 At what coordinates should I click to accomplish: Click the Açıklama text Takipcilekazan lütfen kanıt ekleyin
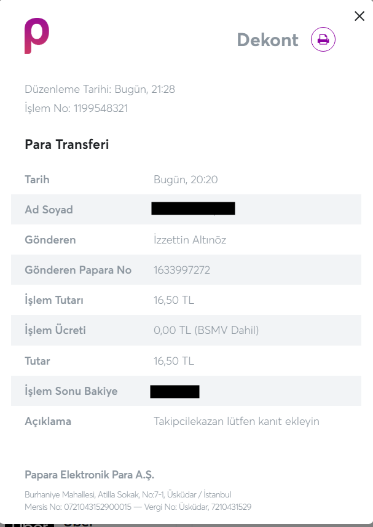point(237,421)
